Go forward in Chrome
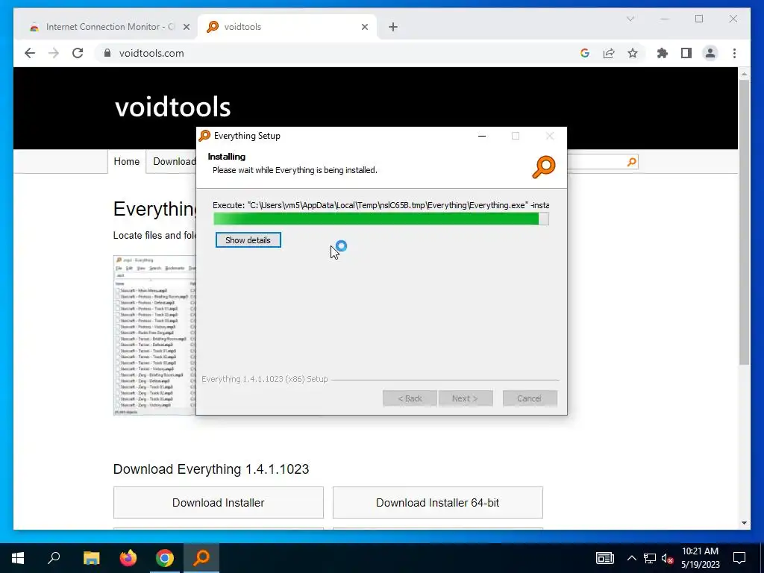Screen dimensions: 764x573 (54, 53)
